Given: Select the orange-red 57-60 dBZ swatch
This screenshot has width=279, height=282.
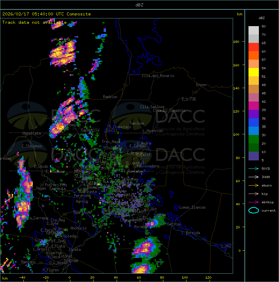Looking at the screenshot, I should coord(254,55).
